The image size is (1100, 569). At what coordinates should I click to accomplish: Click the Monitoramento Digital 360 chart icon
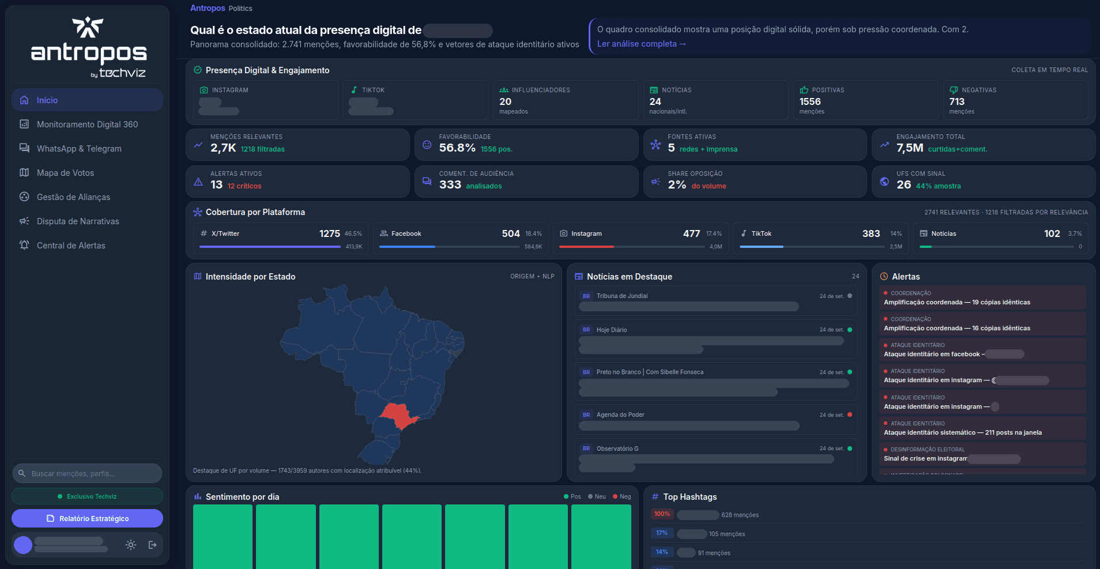[x=24, y=124]
